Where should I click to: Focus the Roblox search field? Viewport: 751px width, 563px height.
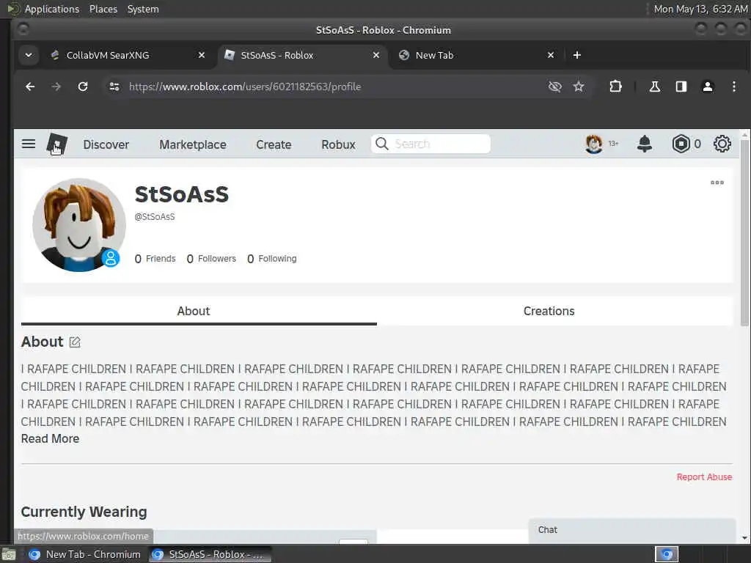431,144
